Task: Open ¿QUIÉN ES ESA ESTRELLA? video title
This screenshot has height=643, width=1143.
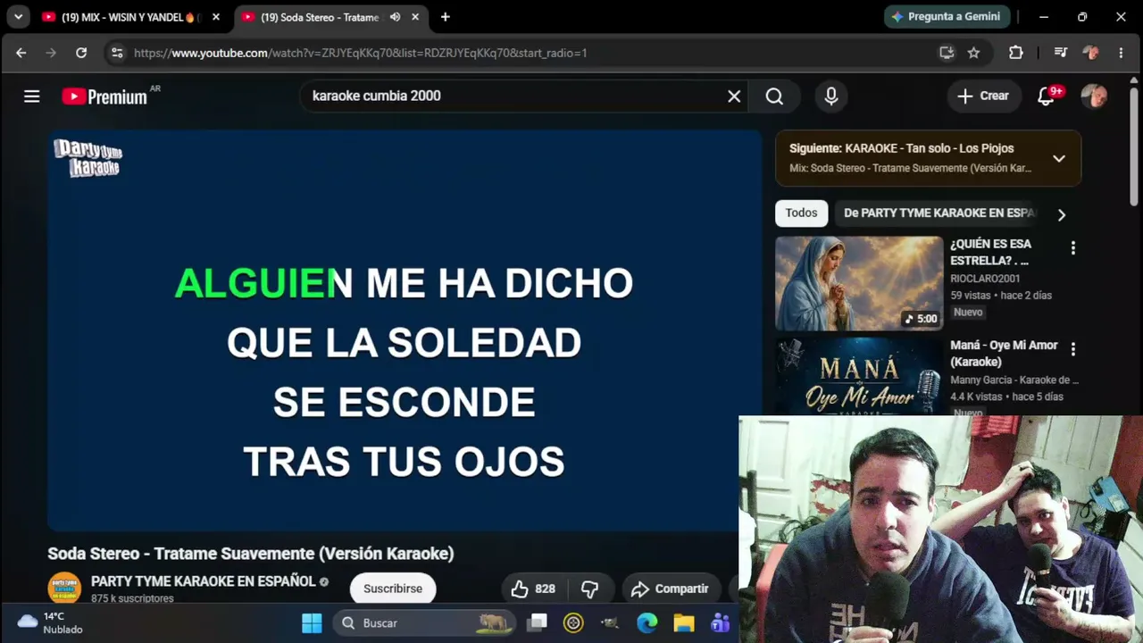Action: point(990,252)
